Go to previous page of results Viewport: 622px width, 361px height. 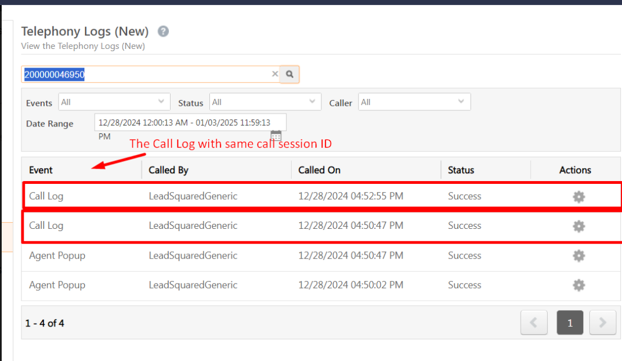pyautogui.click(x=534, y=323)
